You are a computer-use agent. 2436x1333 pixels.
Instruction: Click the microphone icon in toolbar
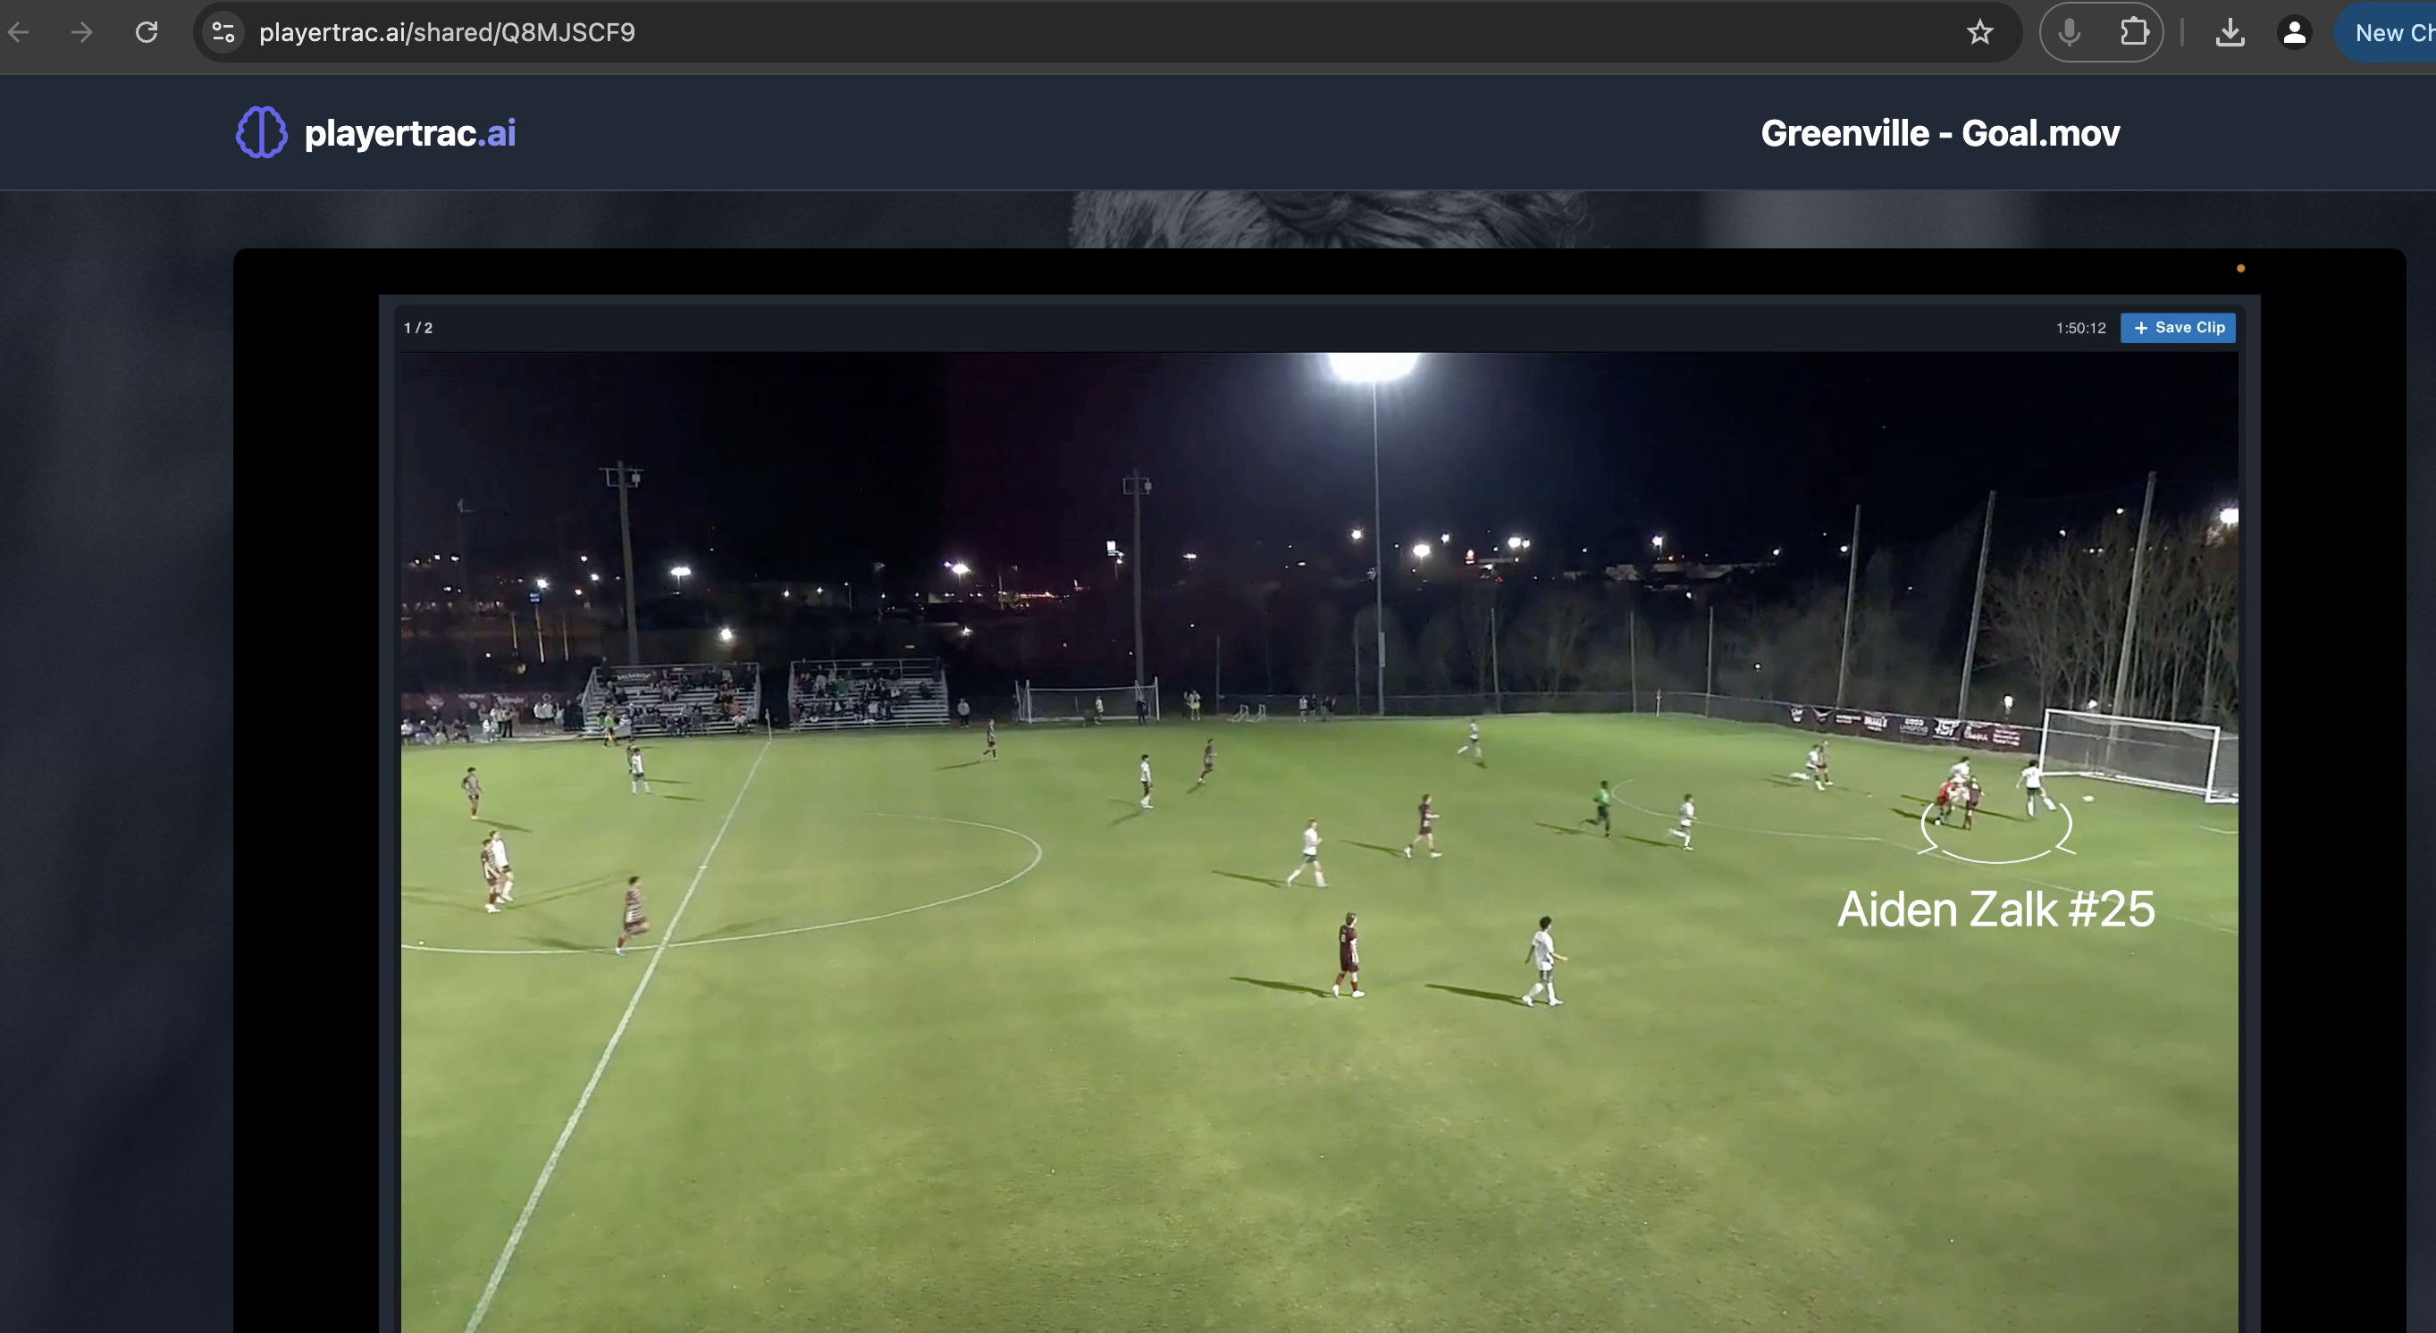tap(2069, 33)
